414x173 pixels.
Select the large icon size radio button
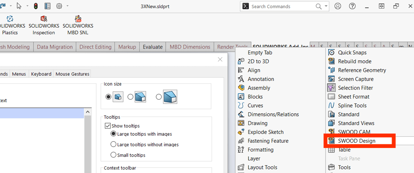(159, 97)
